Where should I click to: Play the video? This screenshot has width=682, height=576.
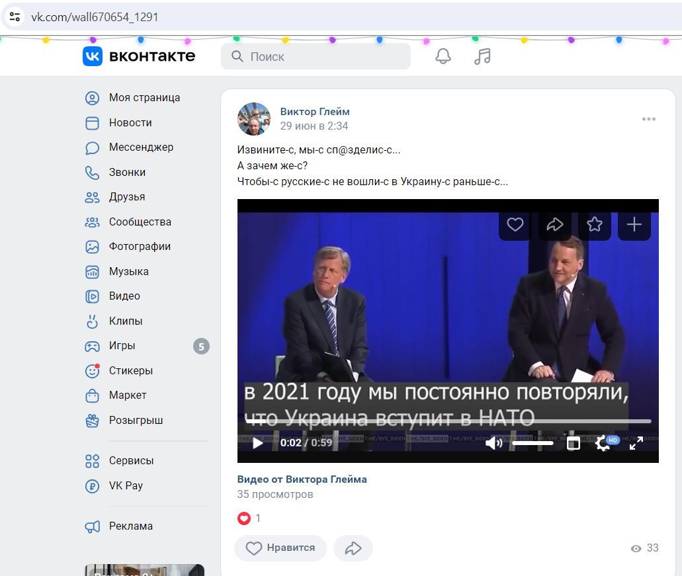[x=257, y=443]
